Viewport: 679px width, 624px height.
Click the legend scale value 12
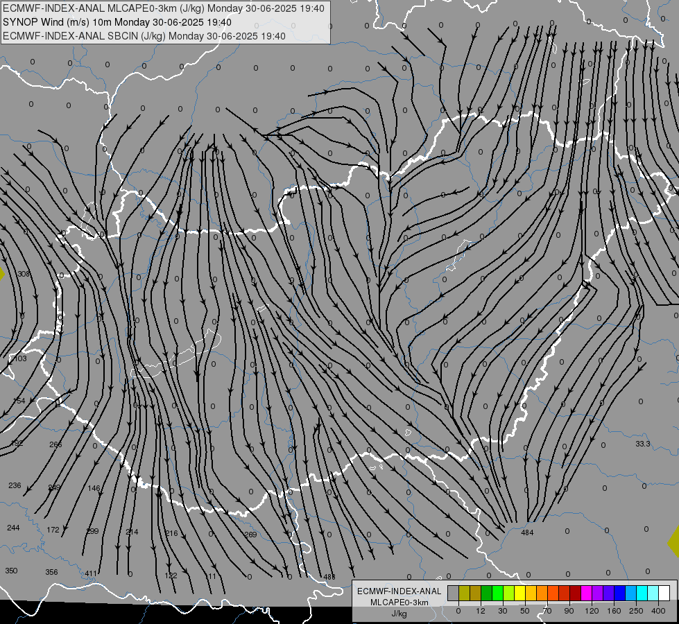[481, 611]
